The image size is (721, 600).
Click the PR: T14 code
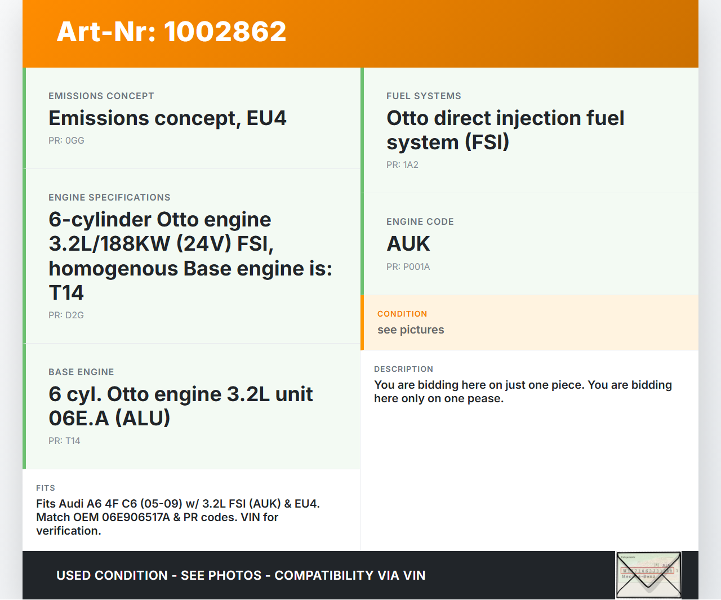64,441
